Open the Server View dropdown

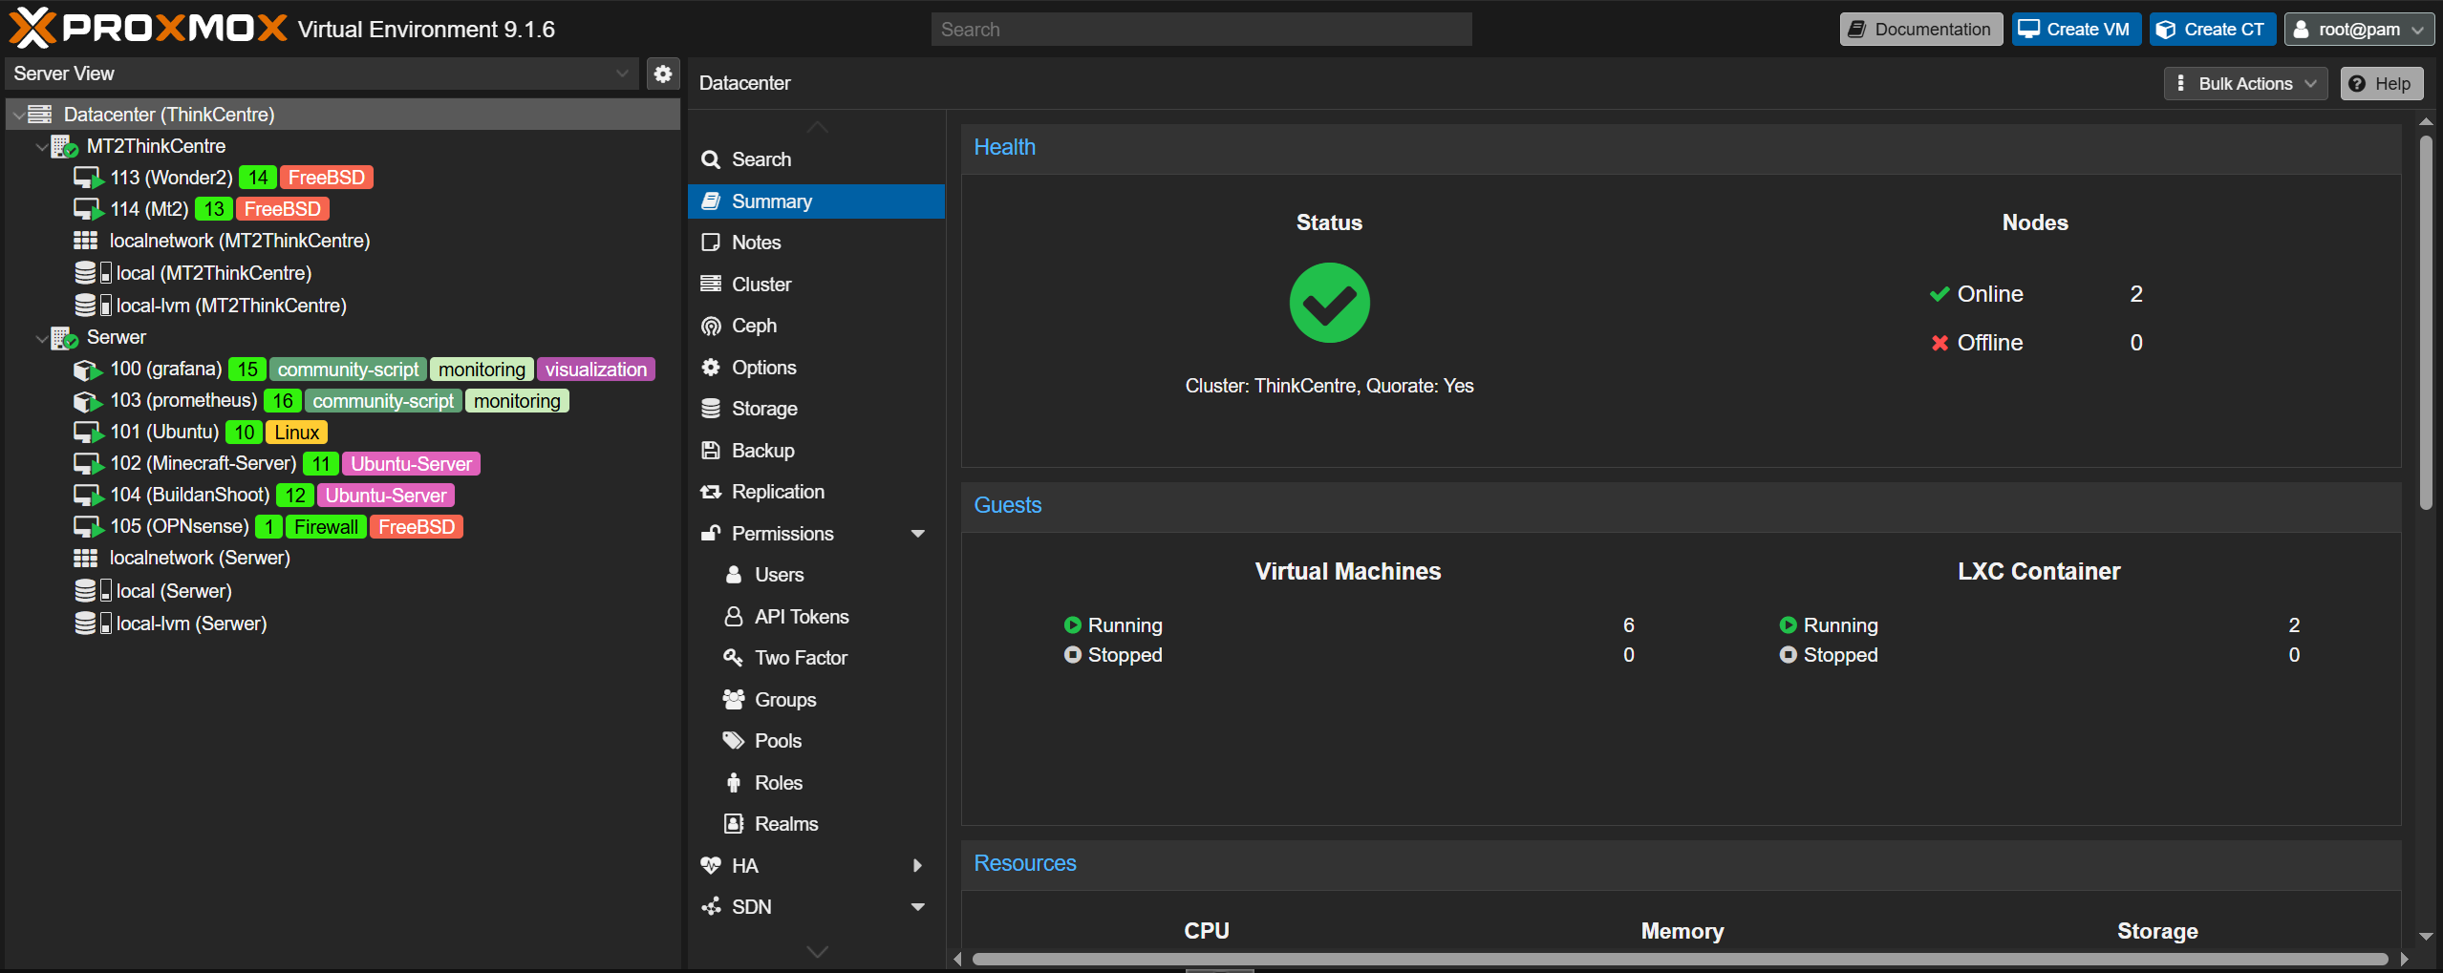[622, 74]
